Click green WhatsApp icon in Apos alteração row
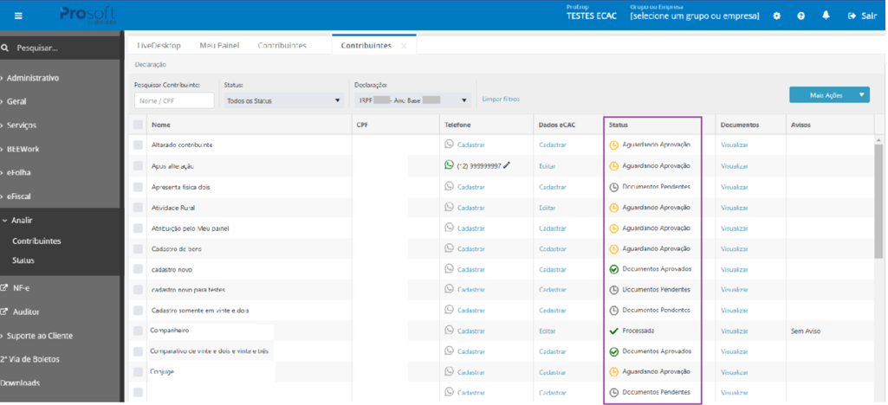 (449, 165)
